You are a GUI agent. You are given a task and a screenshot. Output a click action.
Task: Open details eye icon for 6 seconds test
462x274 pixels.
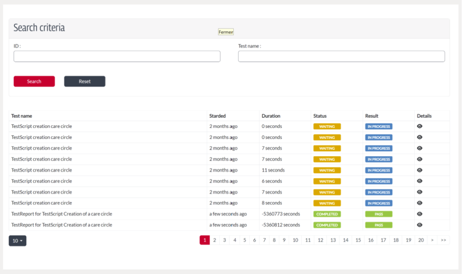point(420,181)
